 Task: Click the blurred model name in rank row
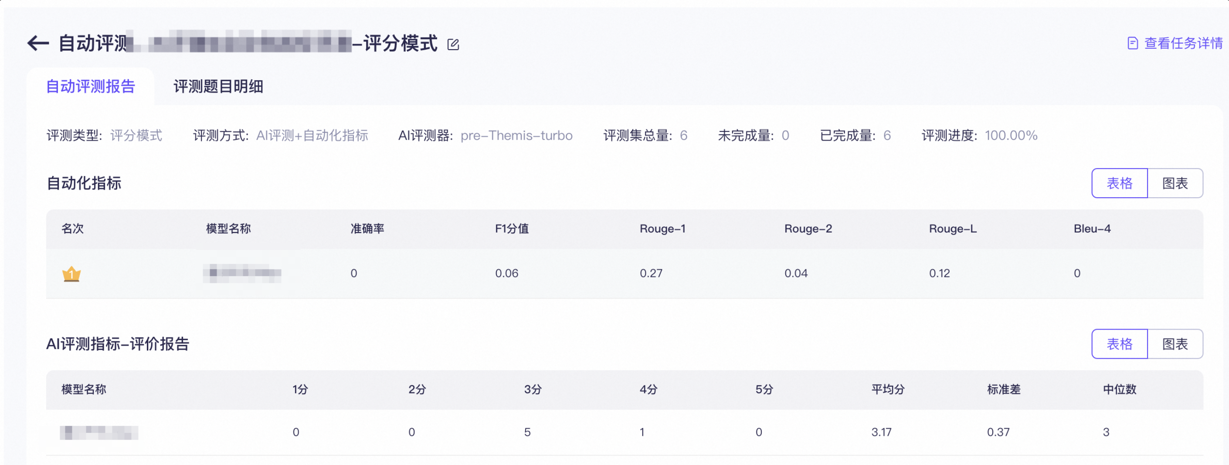coord(242,273)
